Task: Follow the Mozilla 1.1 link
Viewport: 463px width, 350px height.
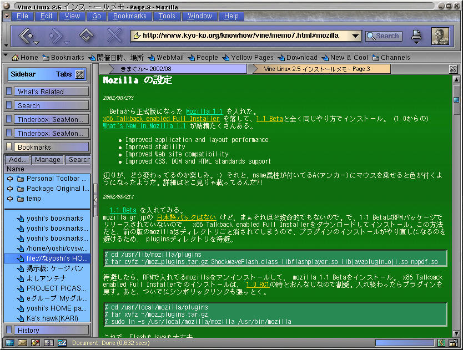Action: point(204,111)
